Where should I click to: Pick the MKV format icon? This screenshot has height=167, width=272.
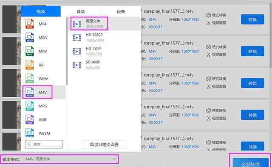tap(30, 51)
